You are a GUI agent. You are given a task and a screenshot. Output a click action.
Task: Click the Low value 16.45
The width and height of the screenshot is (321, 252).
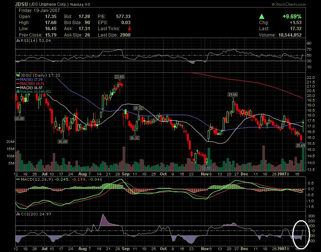point(51,29)
